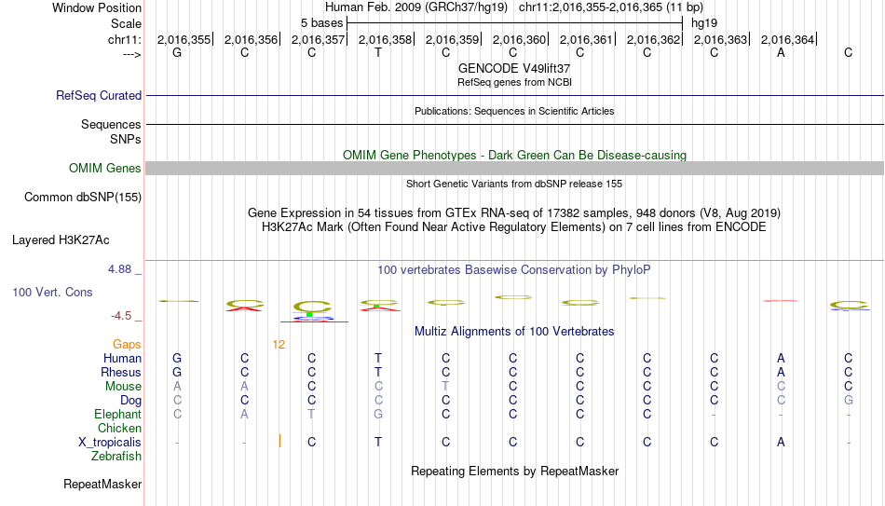Image resolution: width=885 pixels, height=506 pixels.
Task: Click the X_tropicalis species label
Action: pos(110,443)
